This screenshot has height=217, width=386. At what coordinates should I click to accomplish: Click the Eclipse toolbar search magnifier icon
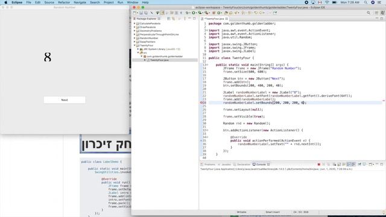[369, 13]
